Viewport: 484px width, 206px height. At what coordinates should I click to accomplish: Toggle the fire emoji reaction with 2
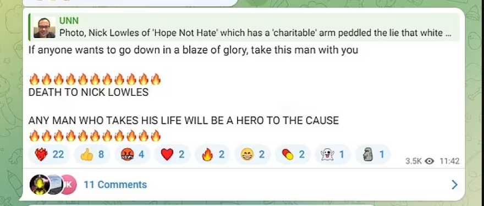point(212,154)
